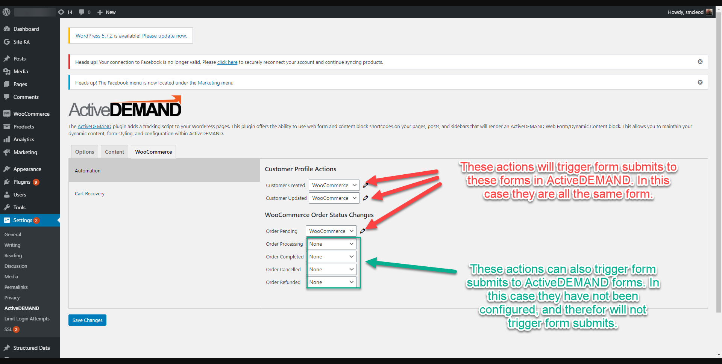Image resolution: width=722 pixels, height=364 pixels.
Task: Click the Howdy, smcleod account text
Action: 686,12
